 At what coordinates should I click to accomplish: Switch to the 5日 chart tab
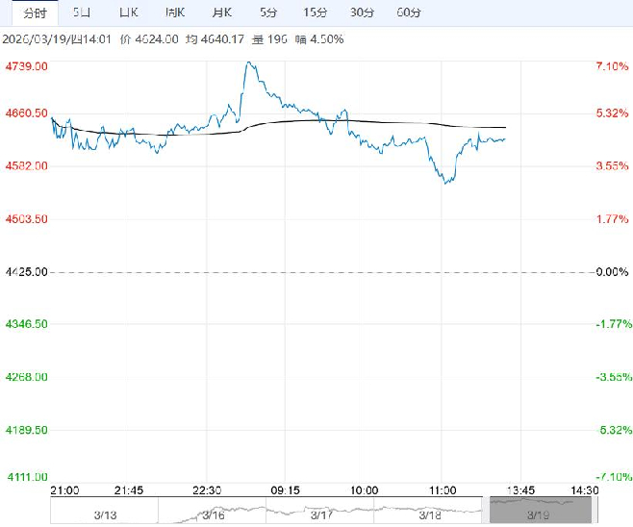pyautogui.click(x=84, y=13)
